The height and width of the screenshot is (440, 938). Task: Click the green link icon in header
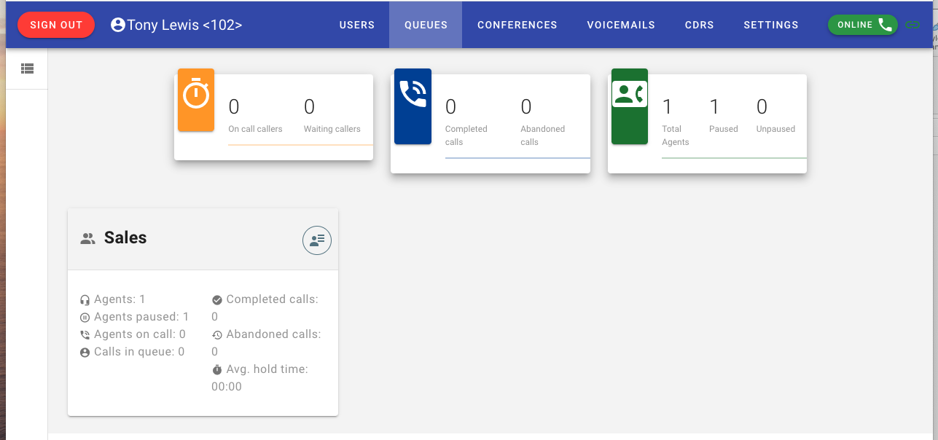[x=912, y=25]
